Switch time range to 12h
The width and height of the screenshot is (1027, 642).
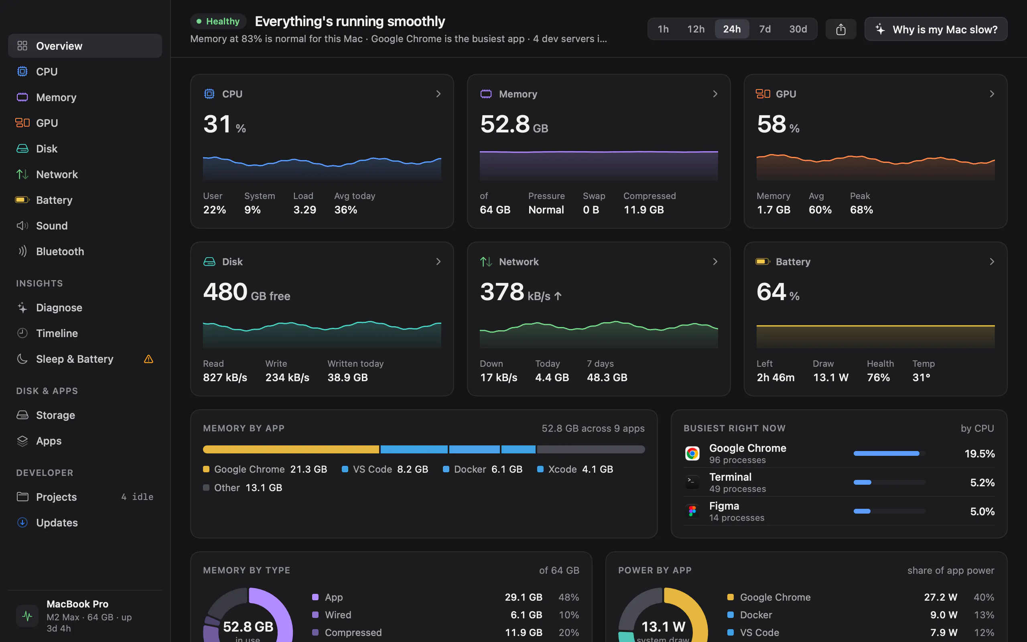[696, 29]
